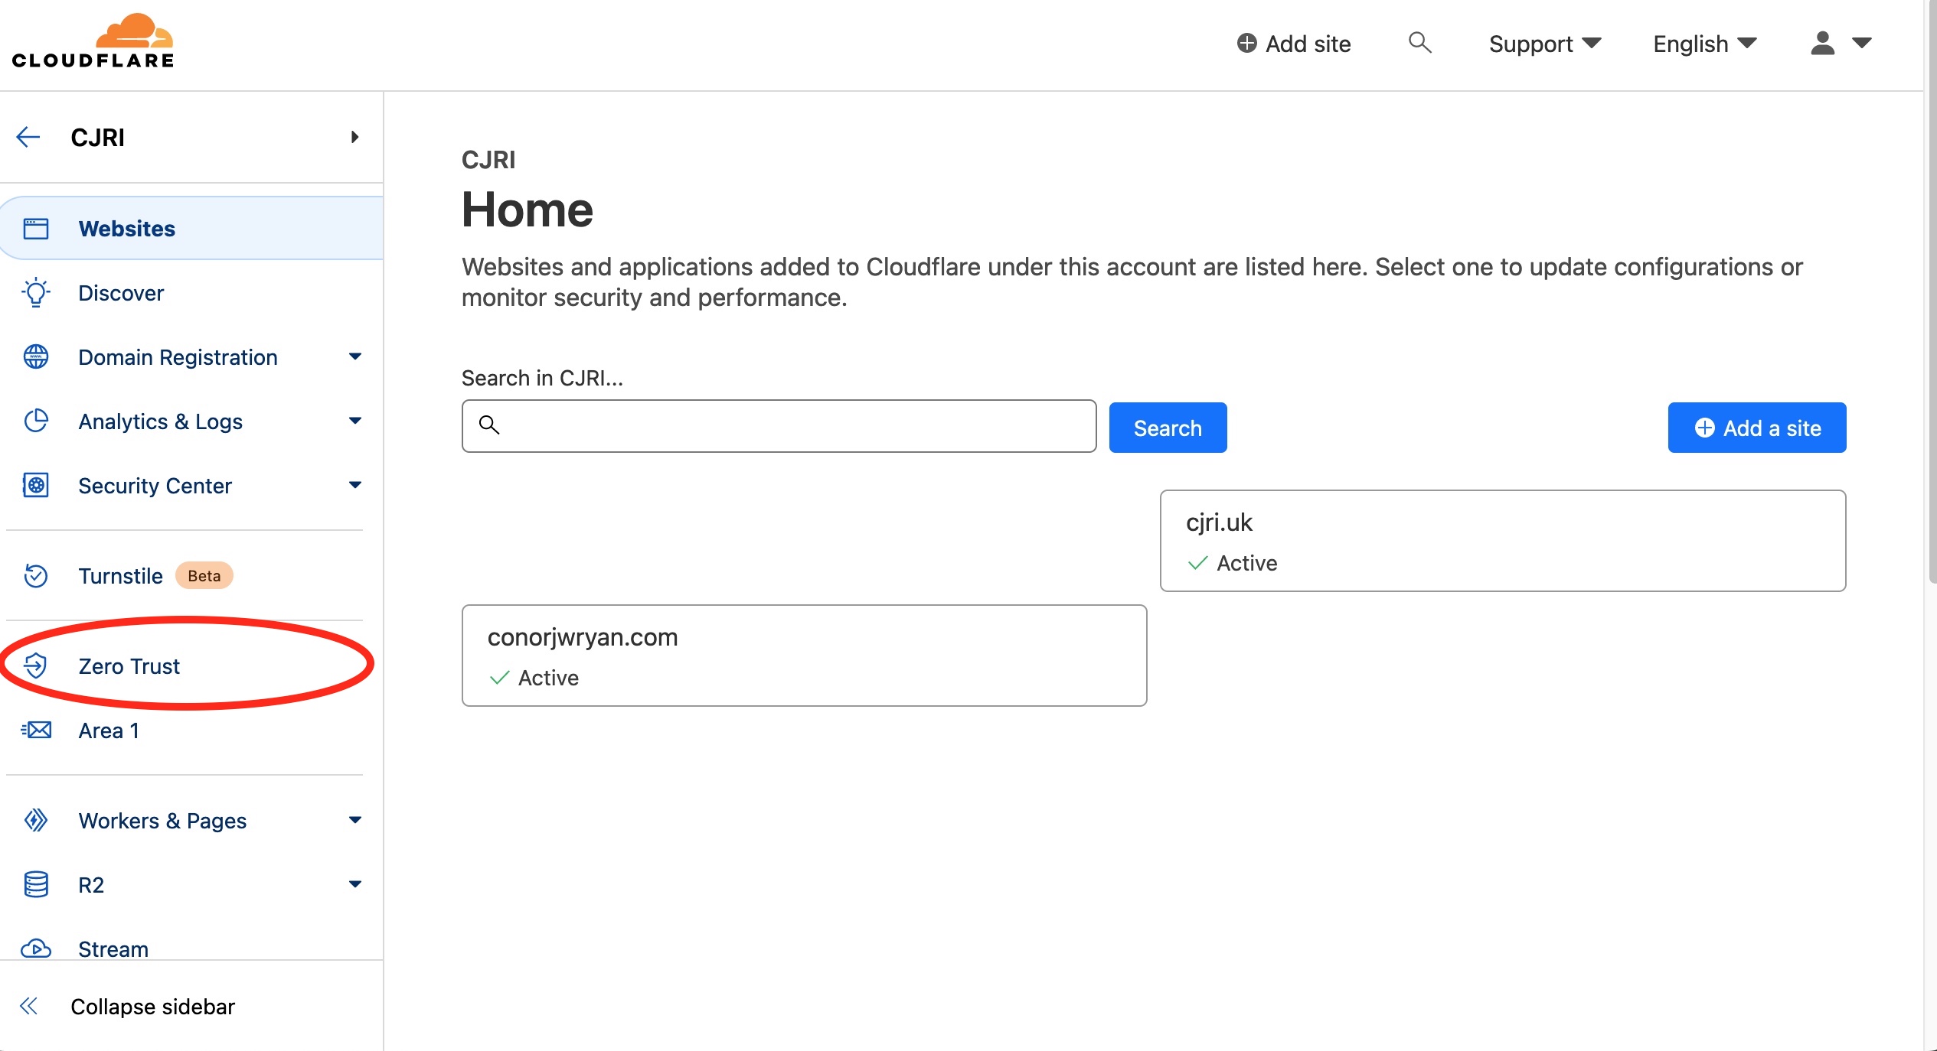Open the Support dropdown
The width and height of the screenshot is (1937, 1051).
pyautogui.click(x=1545, y=44)
